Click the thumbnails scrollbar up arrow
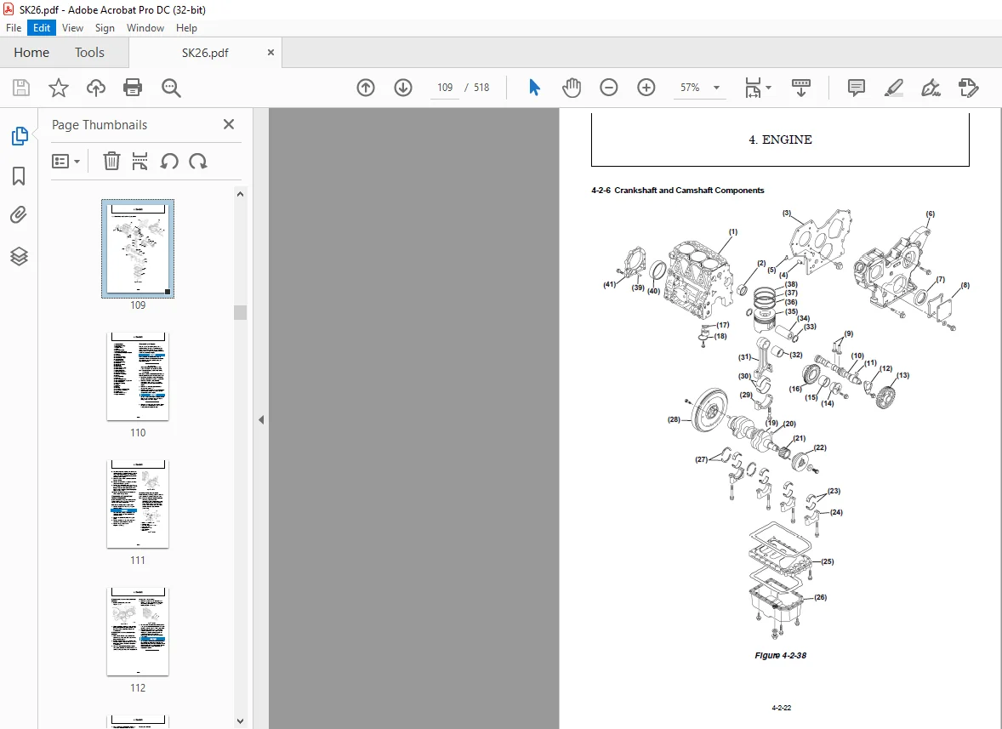Screen dimensions: 1002x729 click(x=240, y=194)
